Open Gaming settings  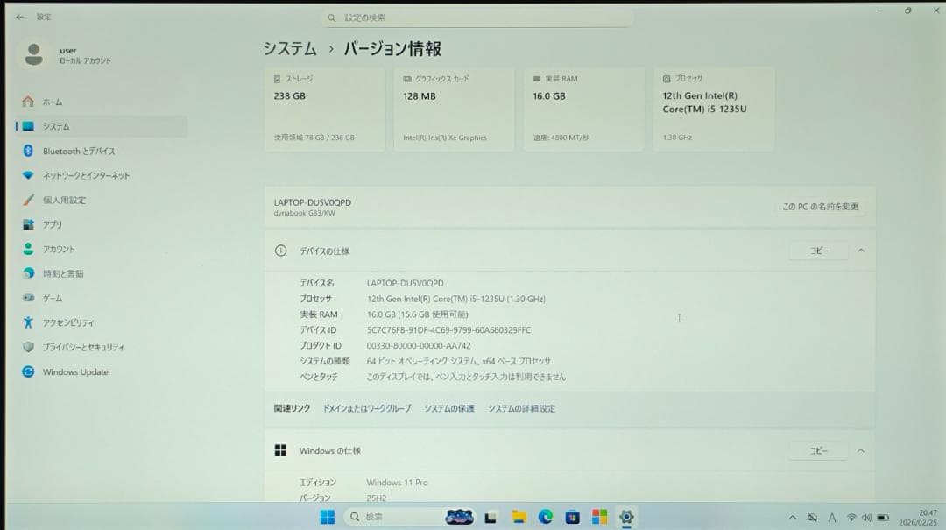(102, 298)
